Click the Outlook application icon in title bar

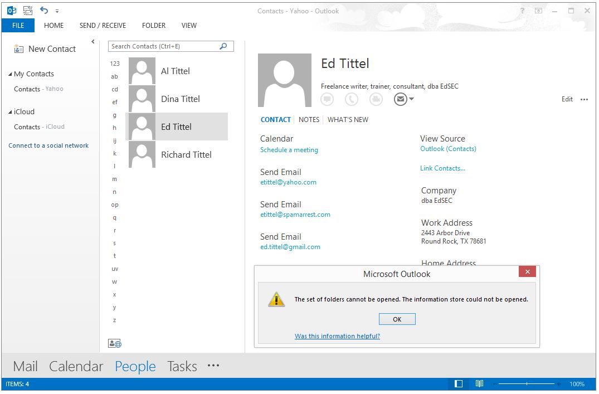pos(12,11)
